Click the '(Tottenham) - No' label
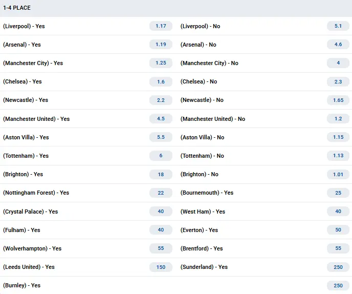The height and width of the screenshot is (294, 352). click(202, 156)
